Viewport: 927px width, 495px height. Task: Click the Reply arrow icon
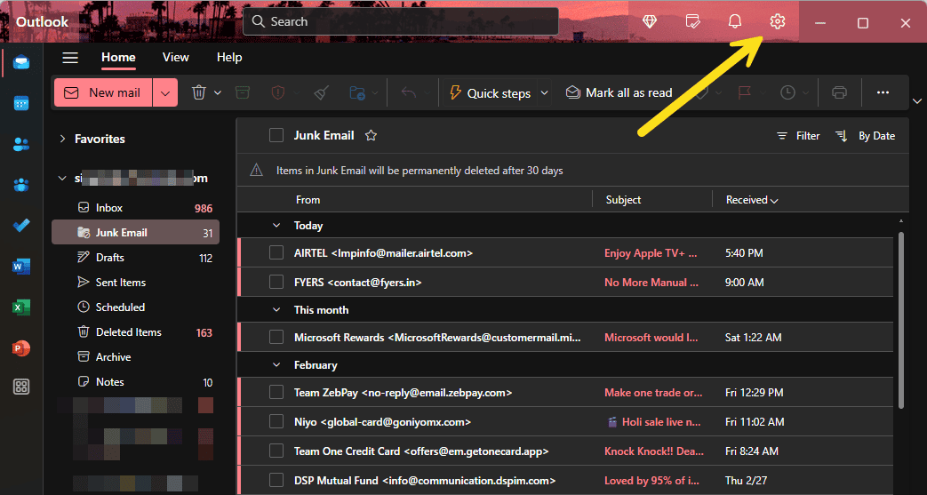pos(409,92)
